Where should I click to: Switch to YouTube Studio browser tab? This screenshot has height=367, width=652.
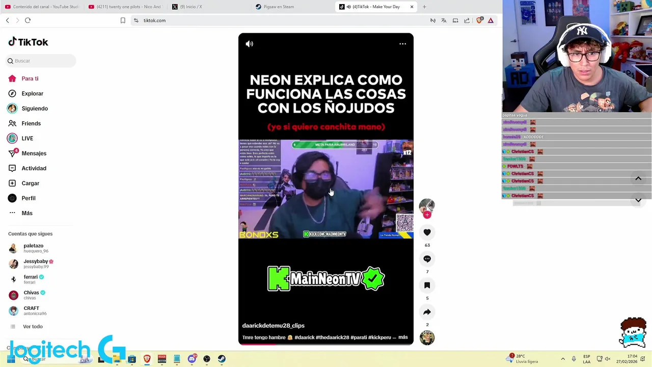(42, 7)
